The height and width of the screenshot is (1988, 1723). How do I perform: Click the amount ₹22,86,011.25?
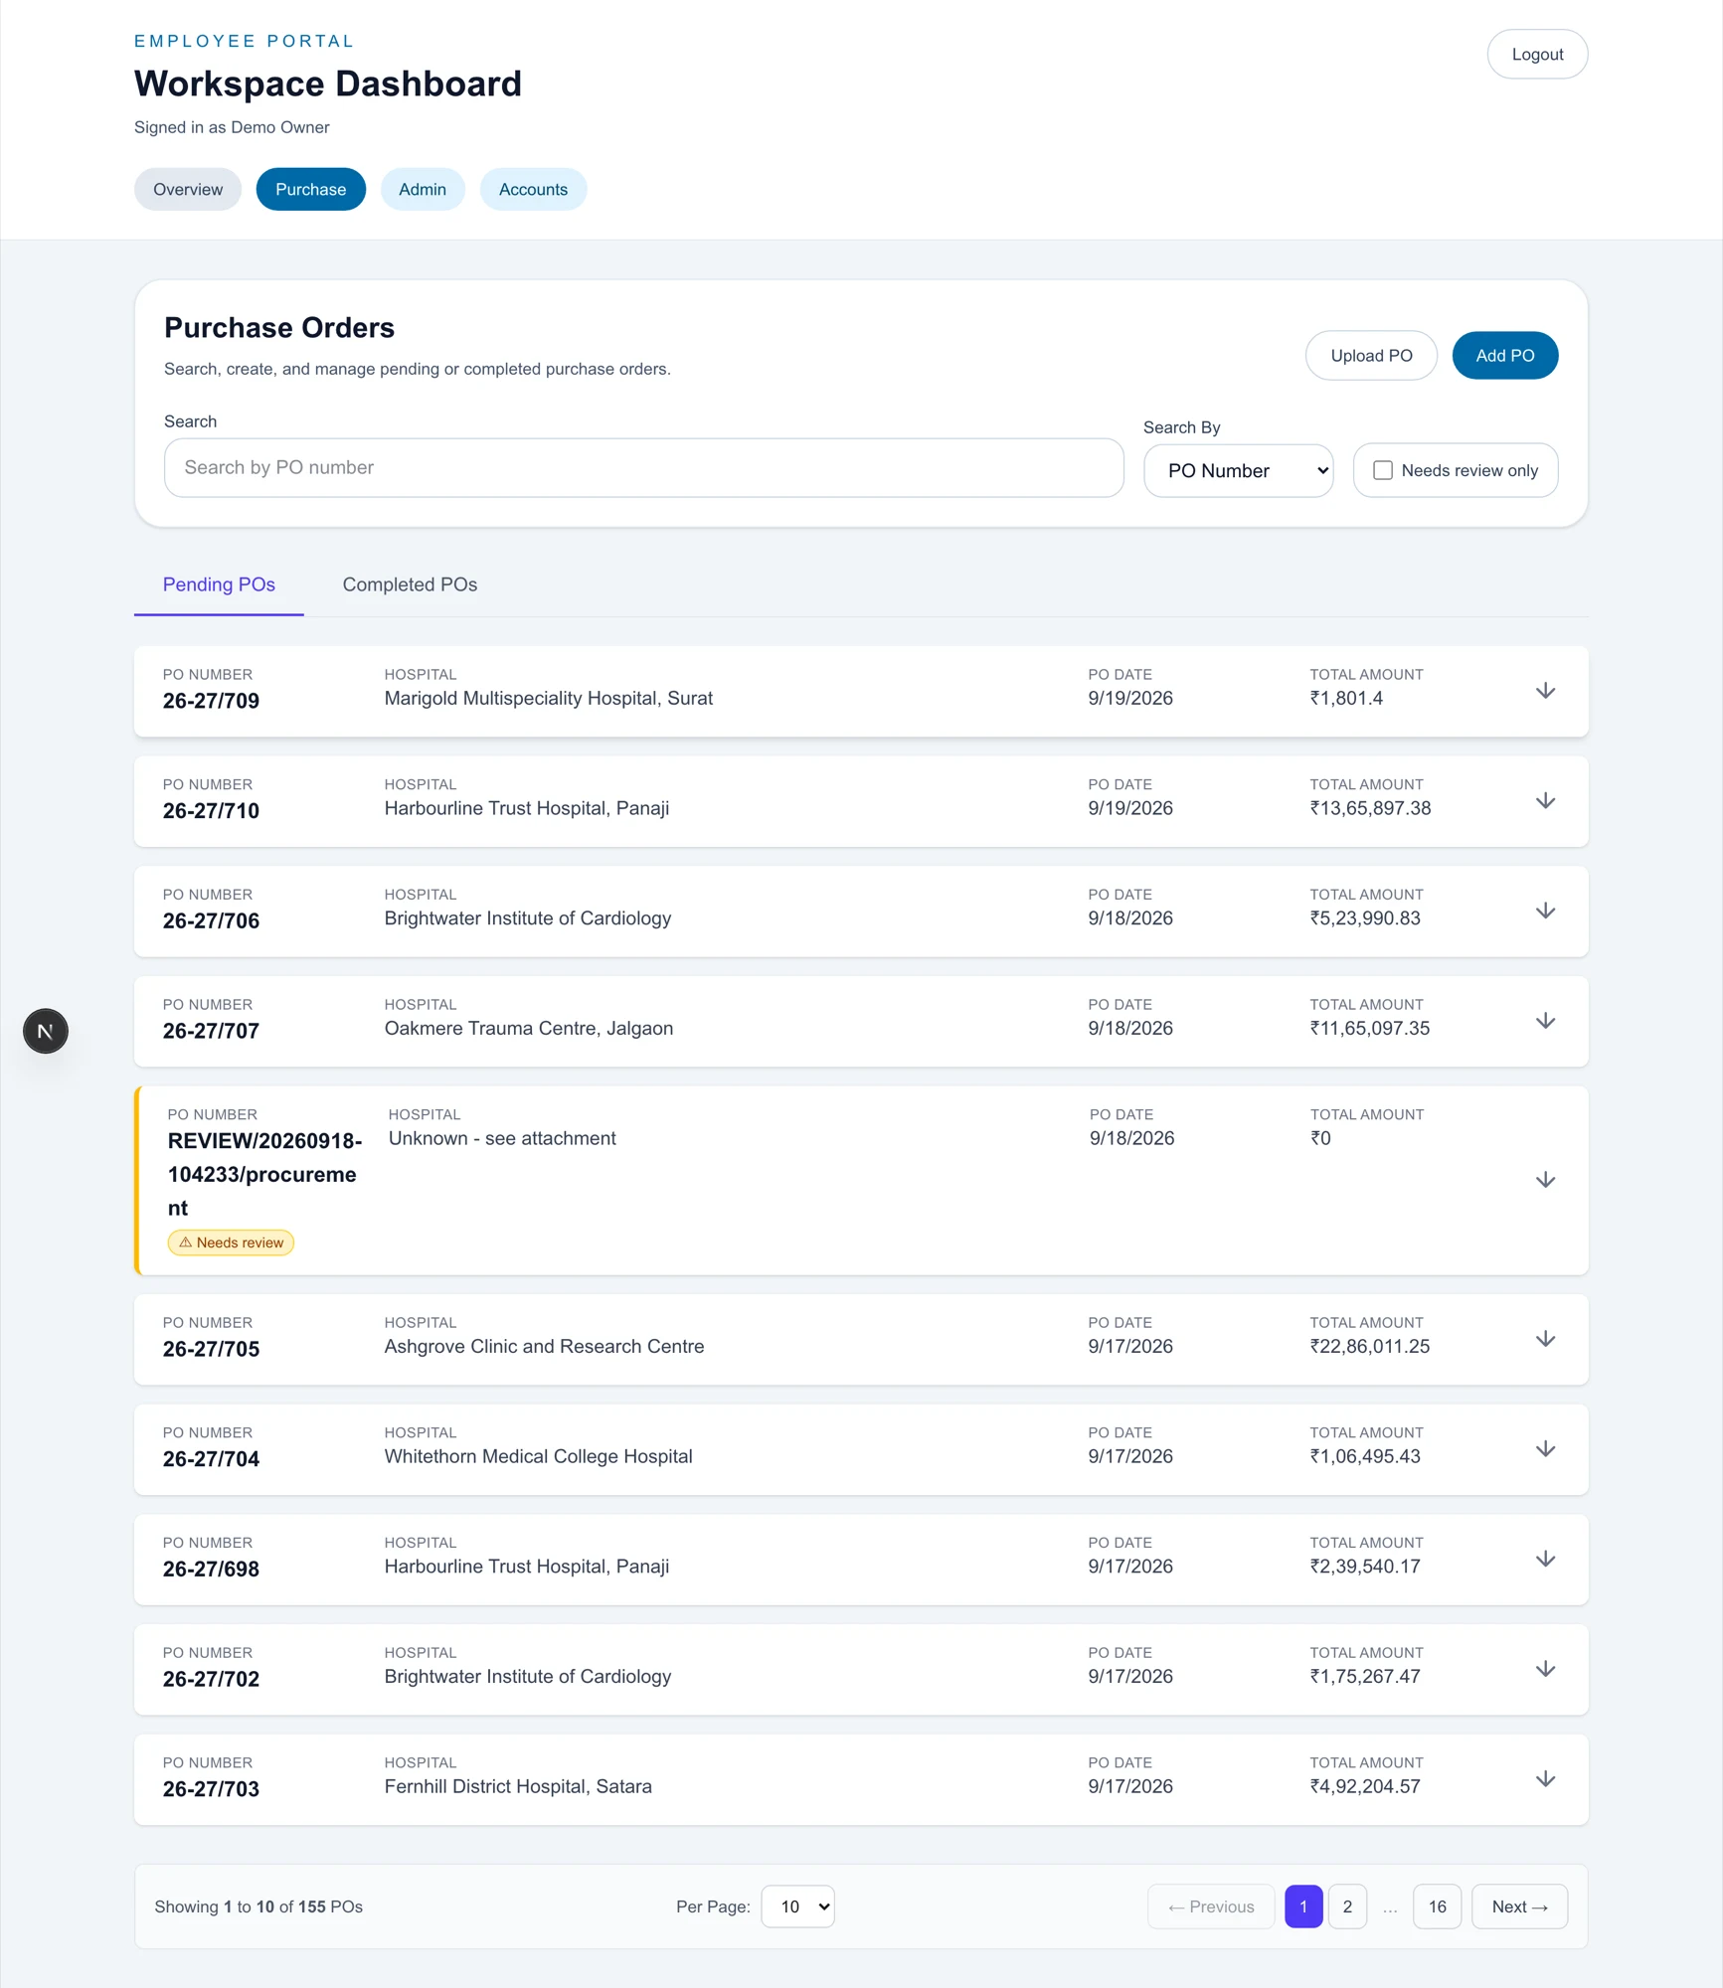(x=1369, y=1346)
